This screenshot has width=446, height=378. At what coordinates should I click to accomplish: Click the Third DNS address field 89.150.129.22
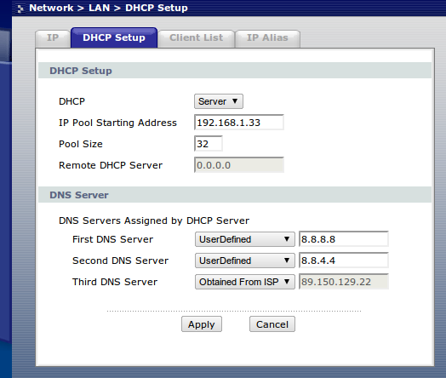pyautogui.click(x=344, y=282)
